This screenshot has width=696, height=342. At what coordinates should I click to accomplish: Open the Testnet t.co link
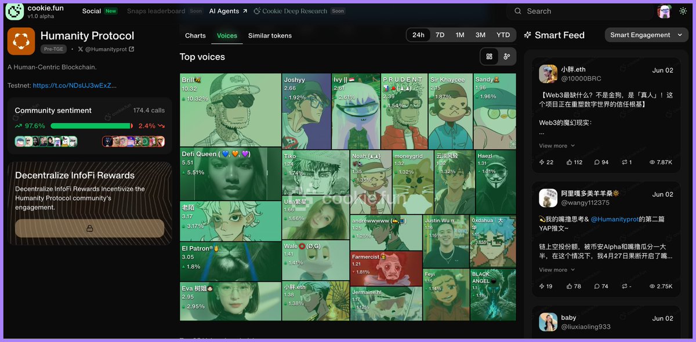point(75,85)
